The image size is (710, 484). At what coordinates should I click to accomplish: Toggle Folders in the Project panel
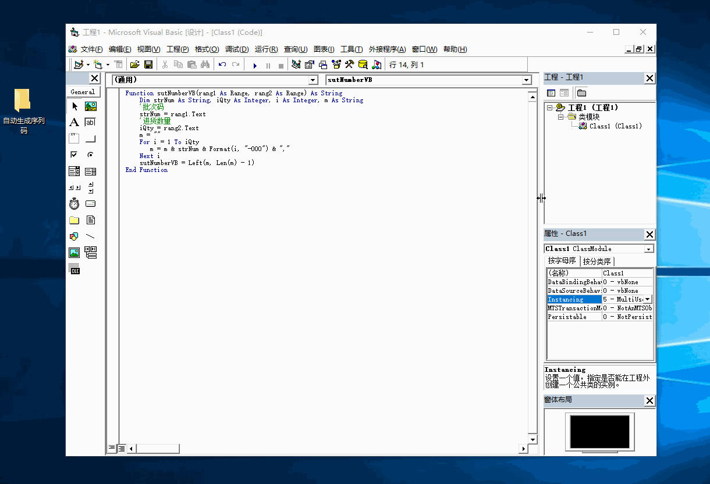(581, 93)
